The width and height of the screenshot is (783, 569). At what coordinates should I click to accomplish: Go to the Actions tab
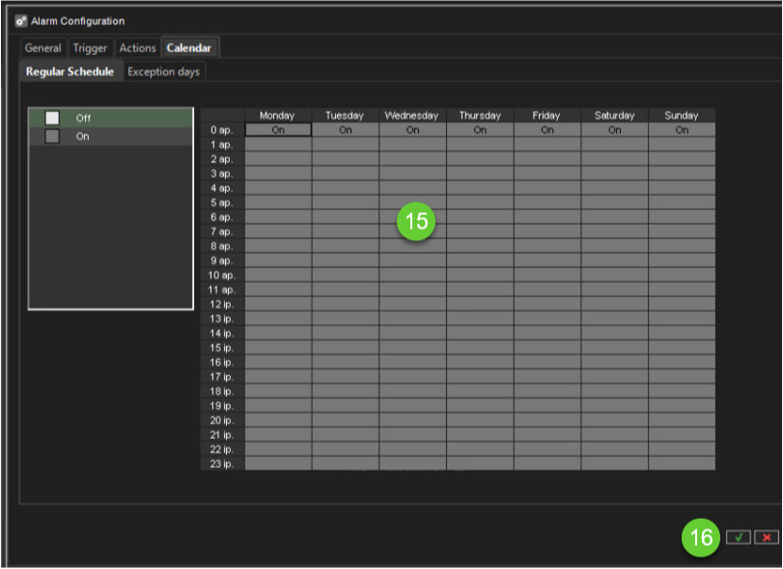click(x=137, y=48)
